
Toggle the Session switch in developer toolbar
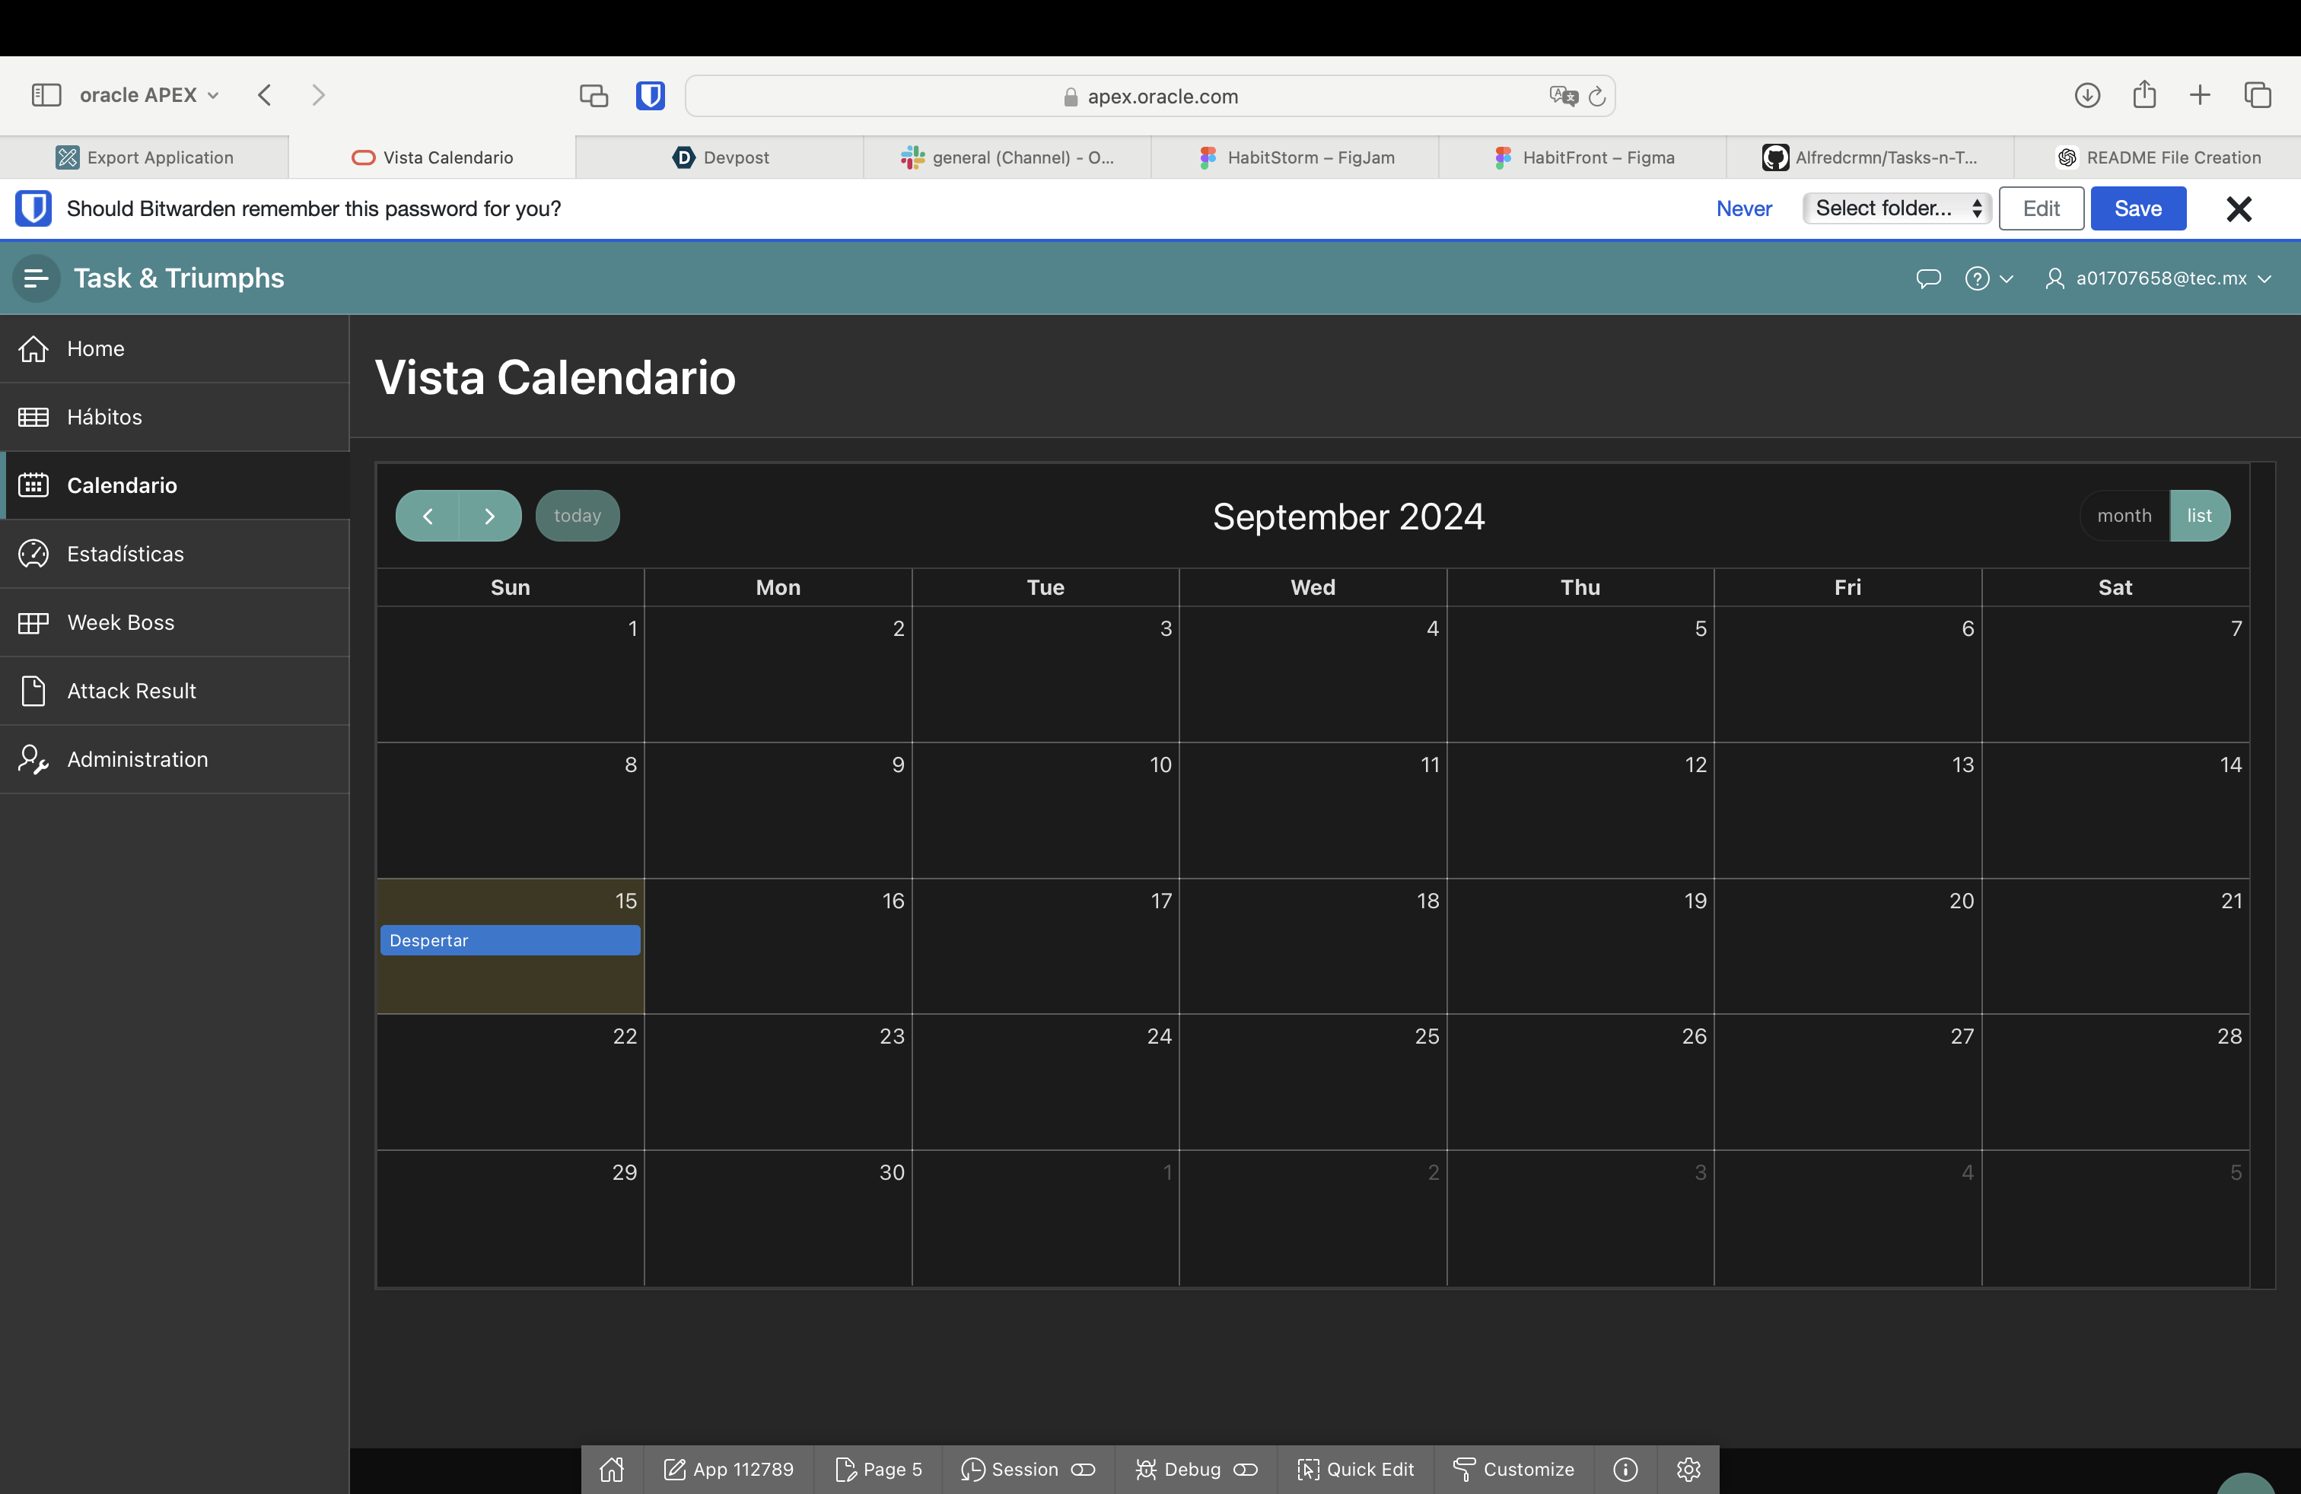point(1083,1469)
